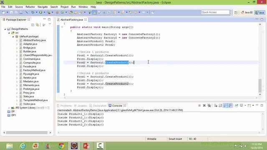The width and height of the screenshot is (267, 150).
Task: Click the Print toolbar icon
Action: [x=21, y=12]
